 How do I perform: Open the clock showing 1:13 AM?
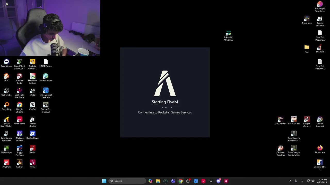323,181
